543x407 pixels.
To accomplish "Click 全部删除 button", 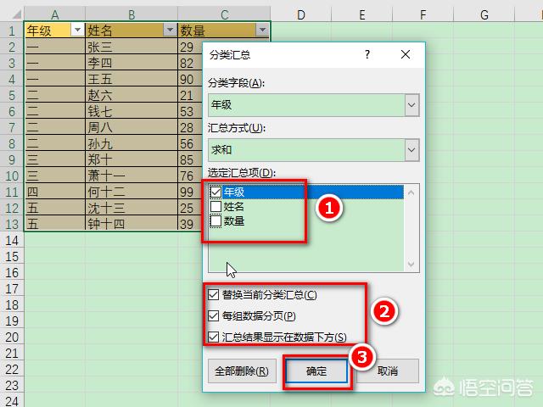I will pyautogui.click(x=242, y=371).
